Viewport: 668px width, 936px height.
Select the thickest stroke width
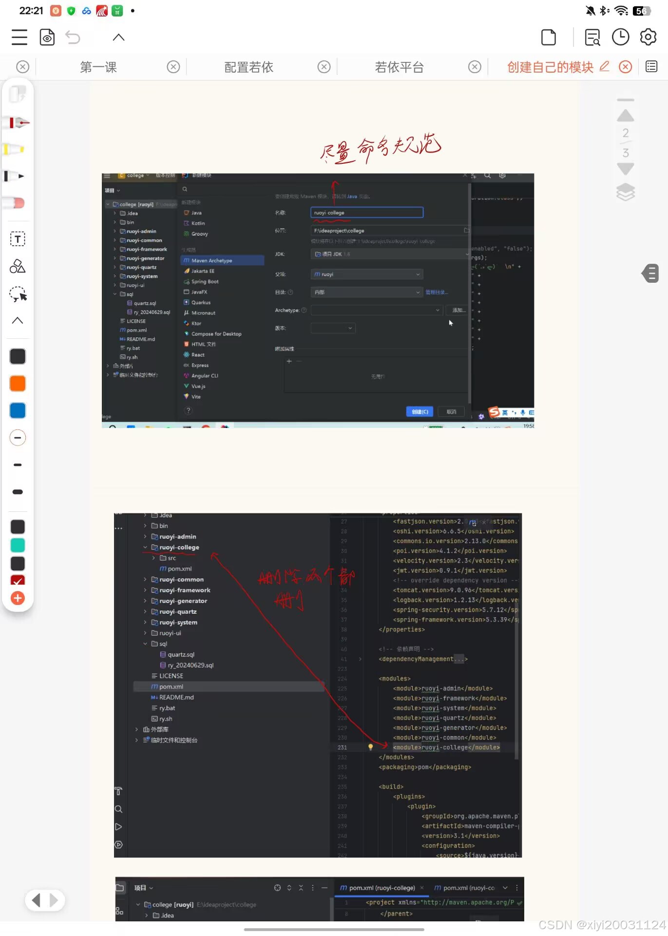[x=18, y=492]
